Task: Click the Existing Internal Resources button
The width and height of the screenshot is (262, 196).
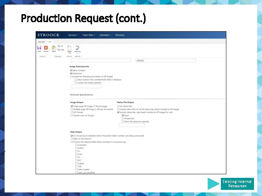Action: [237, 184]
